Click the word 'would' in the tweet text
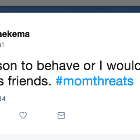 point(123,65)
